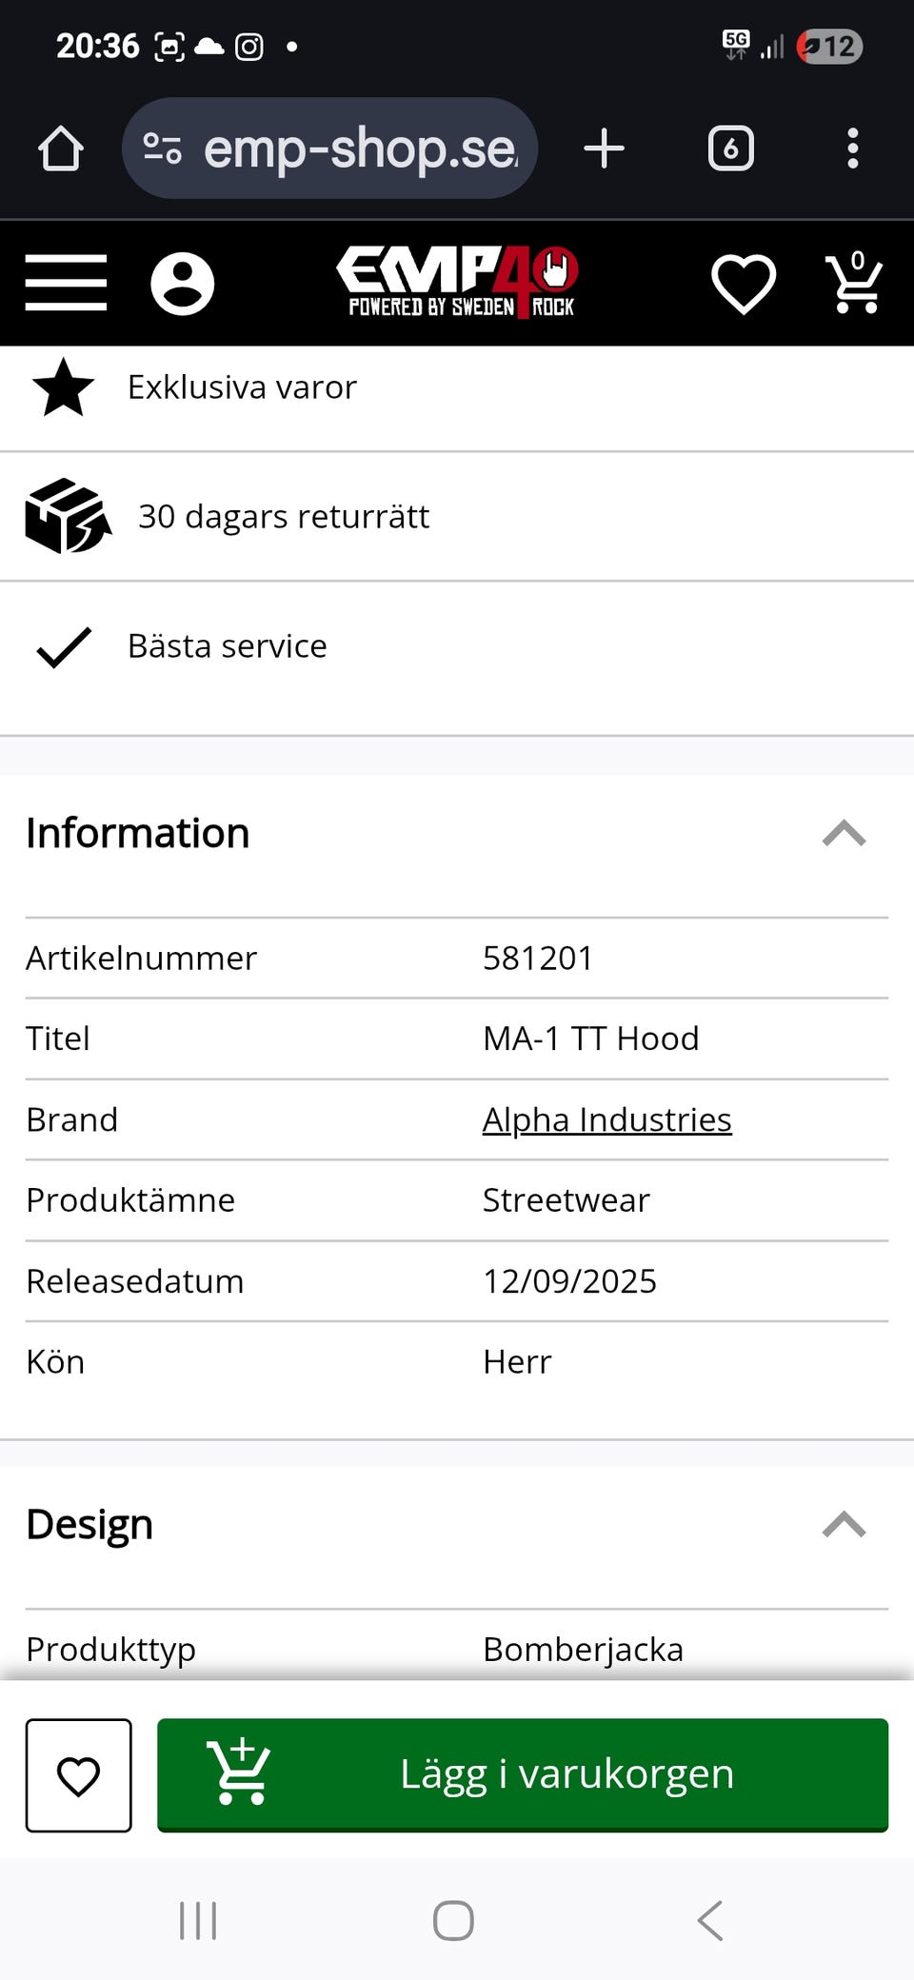Add product to wishlist with heart button

click(x=79, y=1774)
